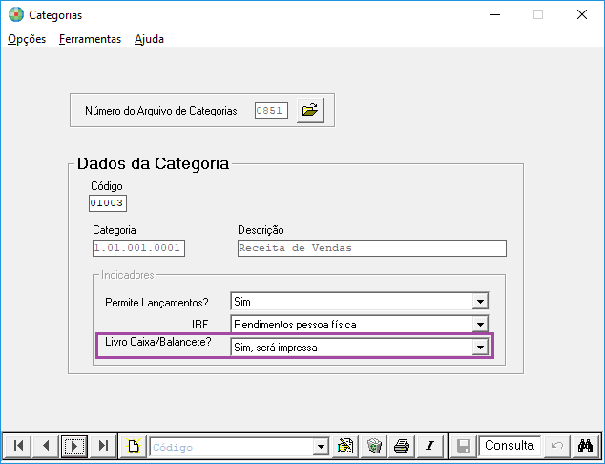This screenshot has width=605, height=464.
Task: Click the 'Indicadores' group label
Action: tap(127, 275)
